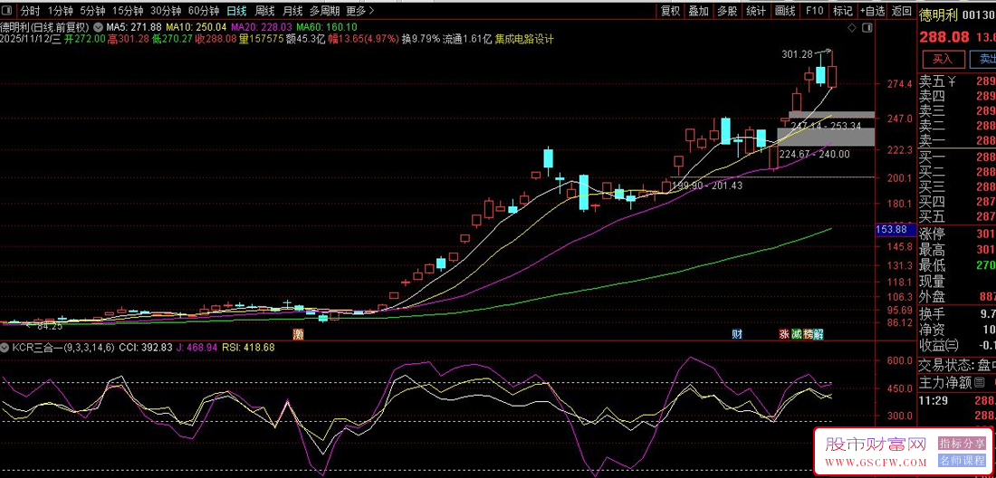Screen dimensions: 996x478
Task: Click the 集成电路设计 sector link
Action: [x=523, y=39]
